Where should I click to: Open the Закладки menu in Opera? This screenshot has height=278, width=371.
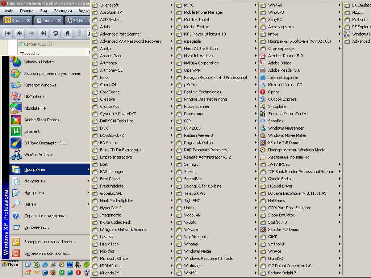pyautogui.click(x=63, y=11)
